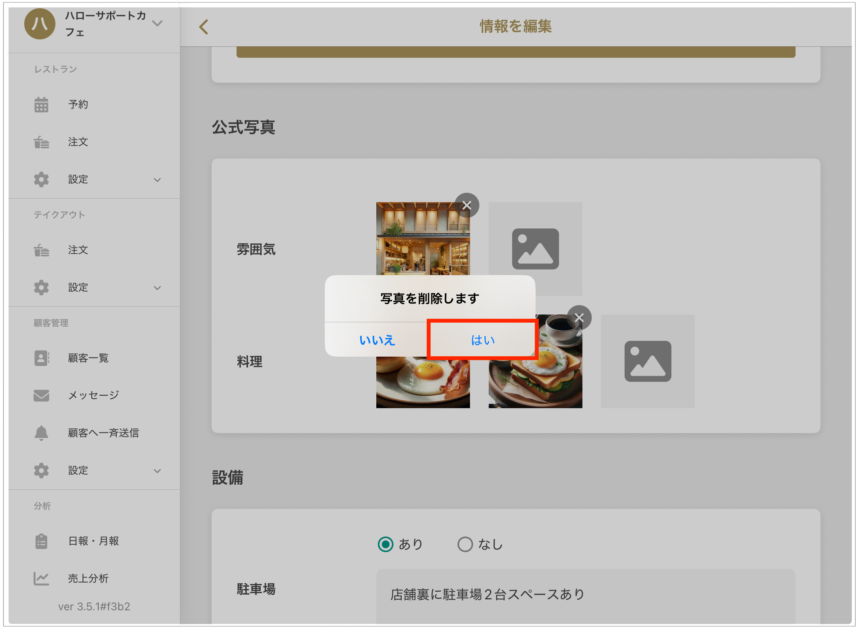
Task: Expand the 顧客管理 設定 chevron
Action: [157, 471]
